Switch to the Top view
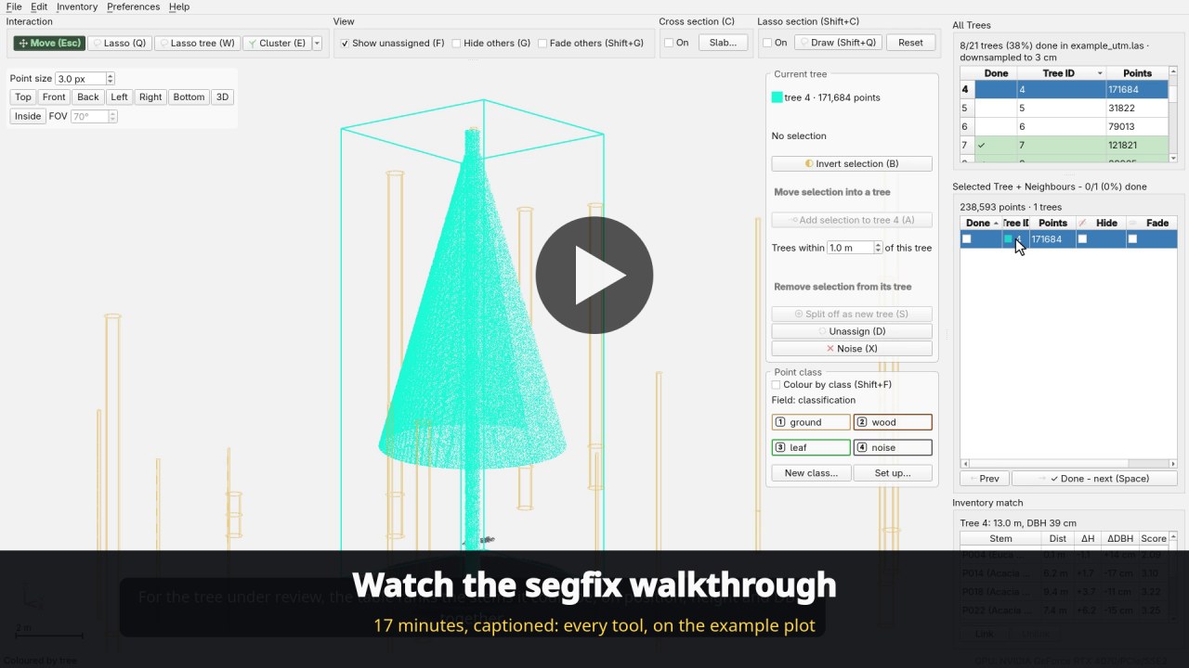The image size is (1189, 668). click(x=23, y=96)
